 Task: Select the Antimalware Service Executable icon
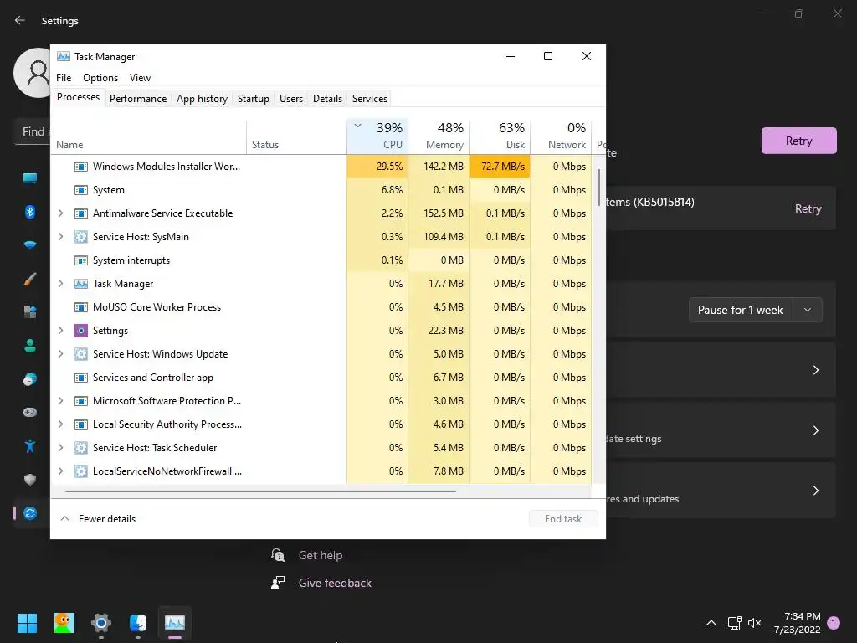(x=81, y=213)
